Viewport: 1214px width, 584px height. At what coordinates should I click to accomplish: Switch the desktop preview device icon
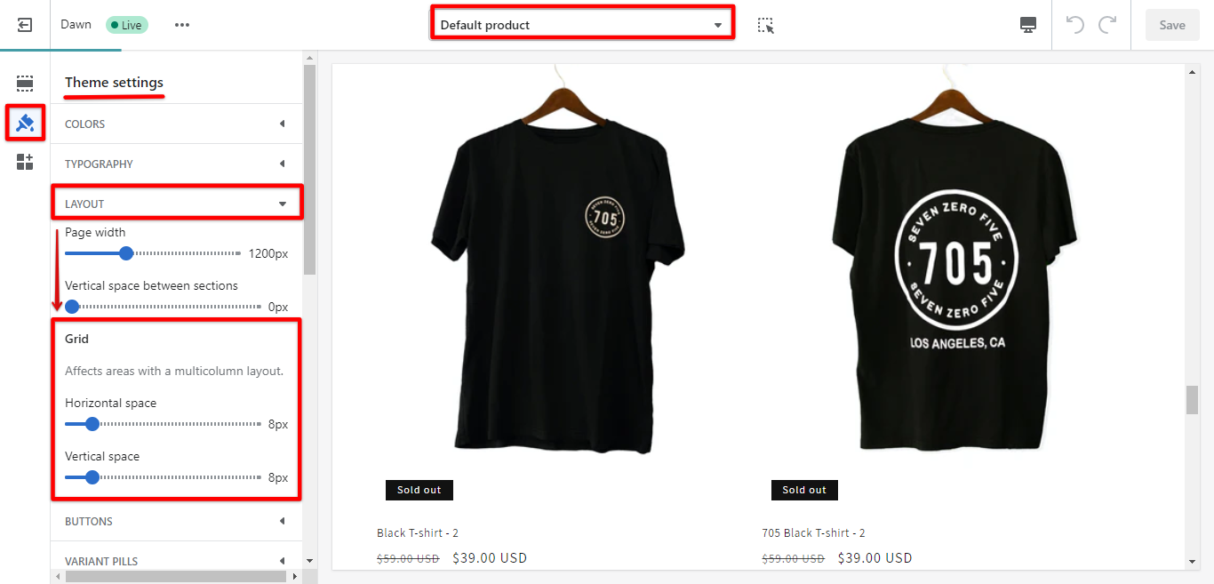point(1028,25)
